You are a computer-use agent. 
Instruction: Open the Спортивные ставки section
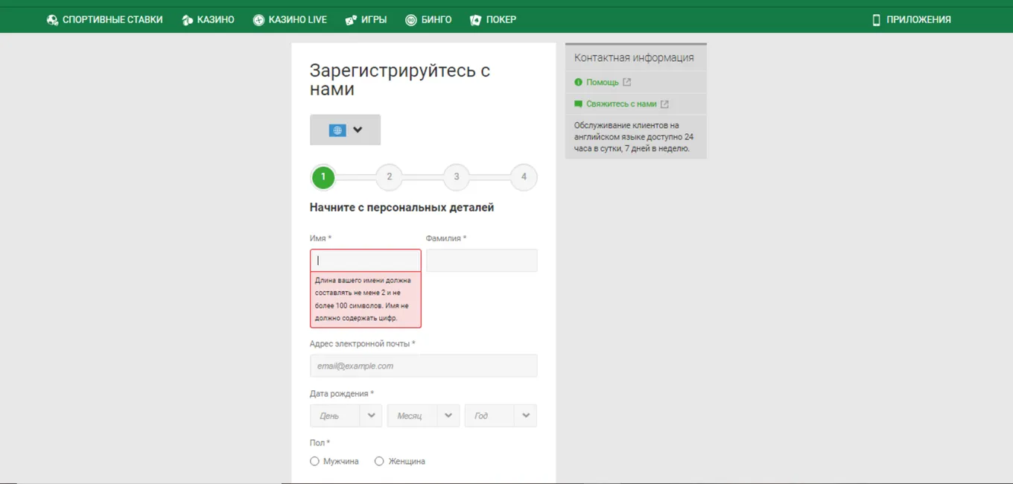104,20
